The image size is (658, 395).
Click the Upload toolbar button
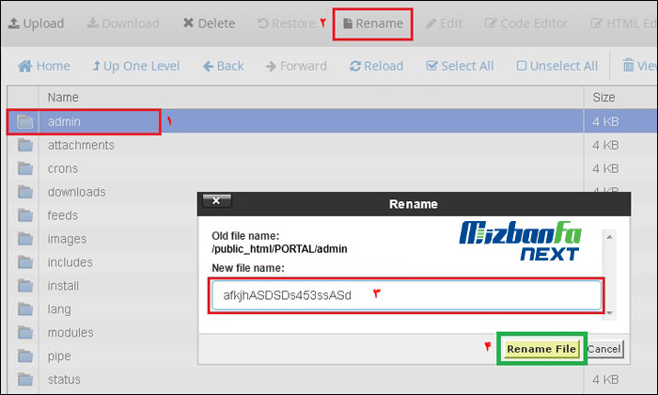point(36,24)
